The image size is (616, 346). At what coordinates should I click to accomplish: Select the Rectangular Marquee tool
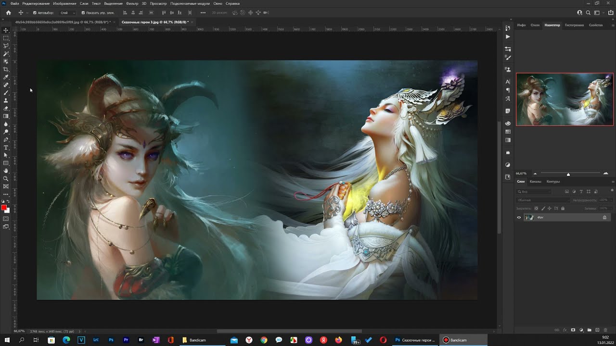(x=6, y=38)
